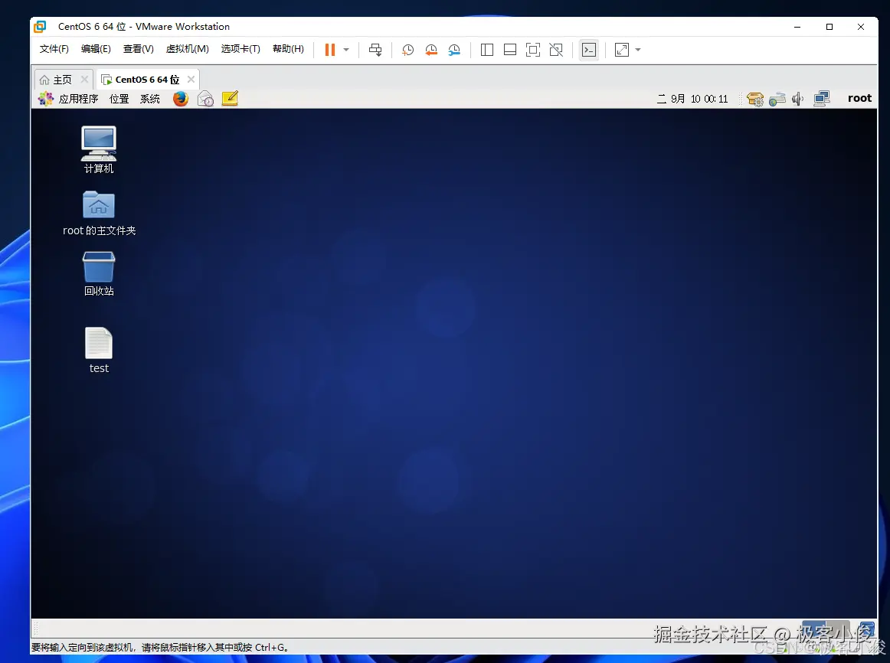Expand the stretch display dropdown arrow
890x663 pixels.
click(638, 50)
